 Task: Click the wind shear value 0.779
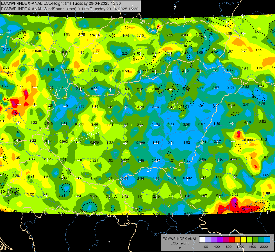pos(172,178)
